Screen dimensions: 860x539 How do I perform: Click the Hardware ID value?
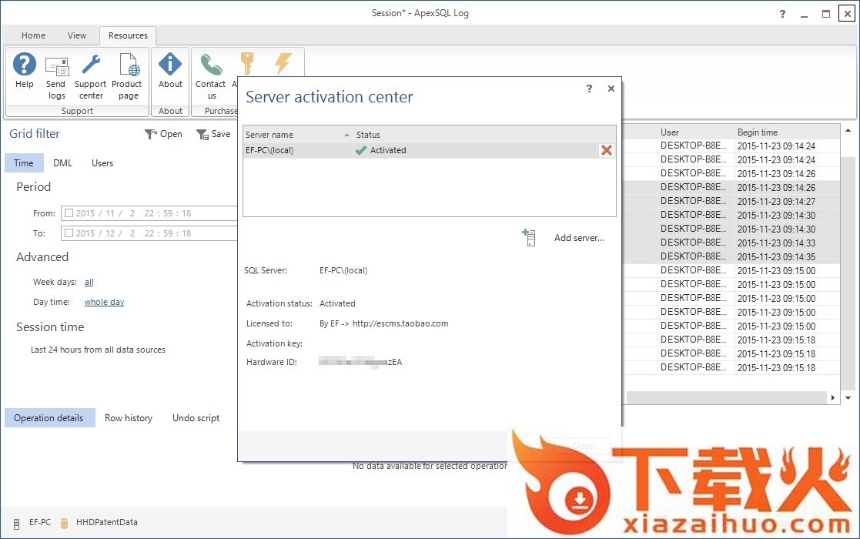coord(360,362)
